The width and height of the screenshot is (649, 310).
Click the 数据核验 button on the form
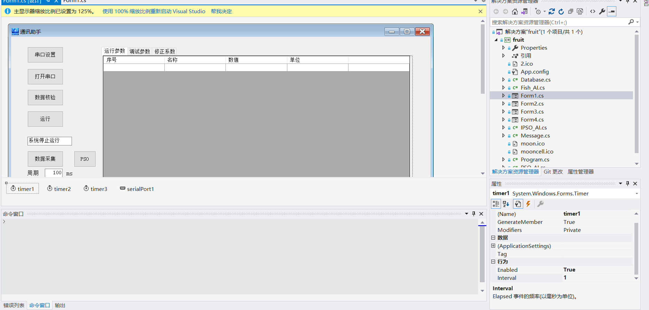[45, 98]
